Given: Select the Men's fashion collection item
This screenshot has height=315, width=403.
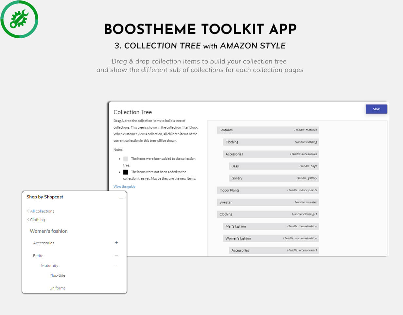Looking at the screenshot, I should coord(271,226).
